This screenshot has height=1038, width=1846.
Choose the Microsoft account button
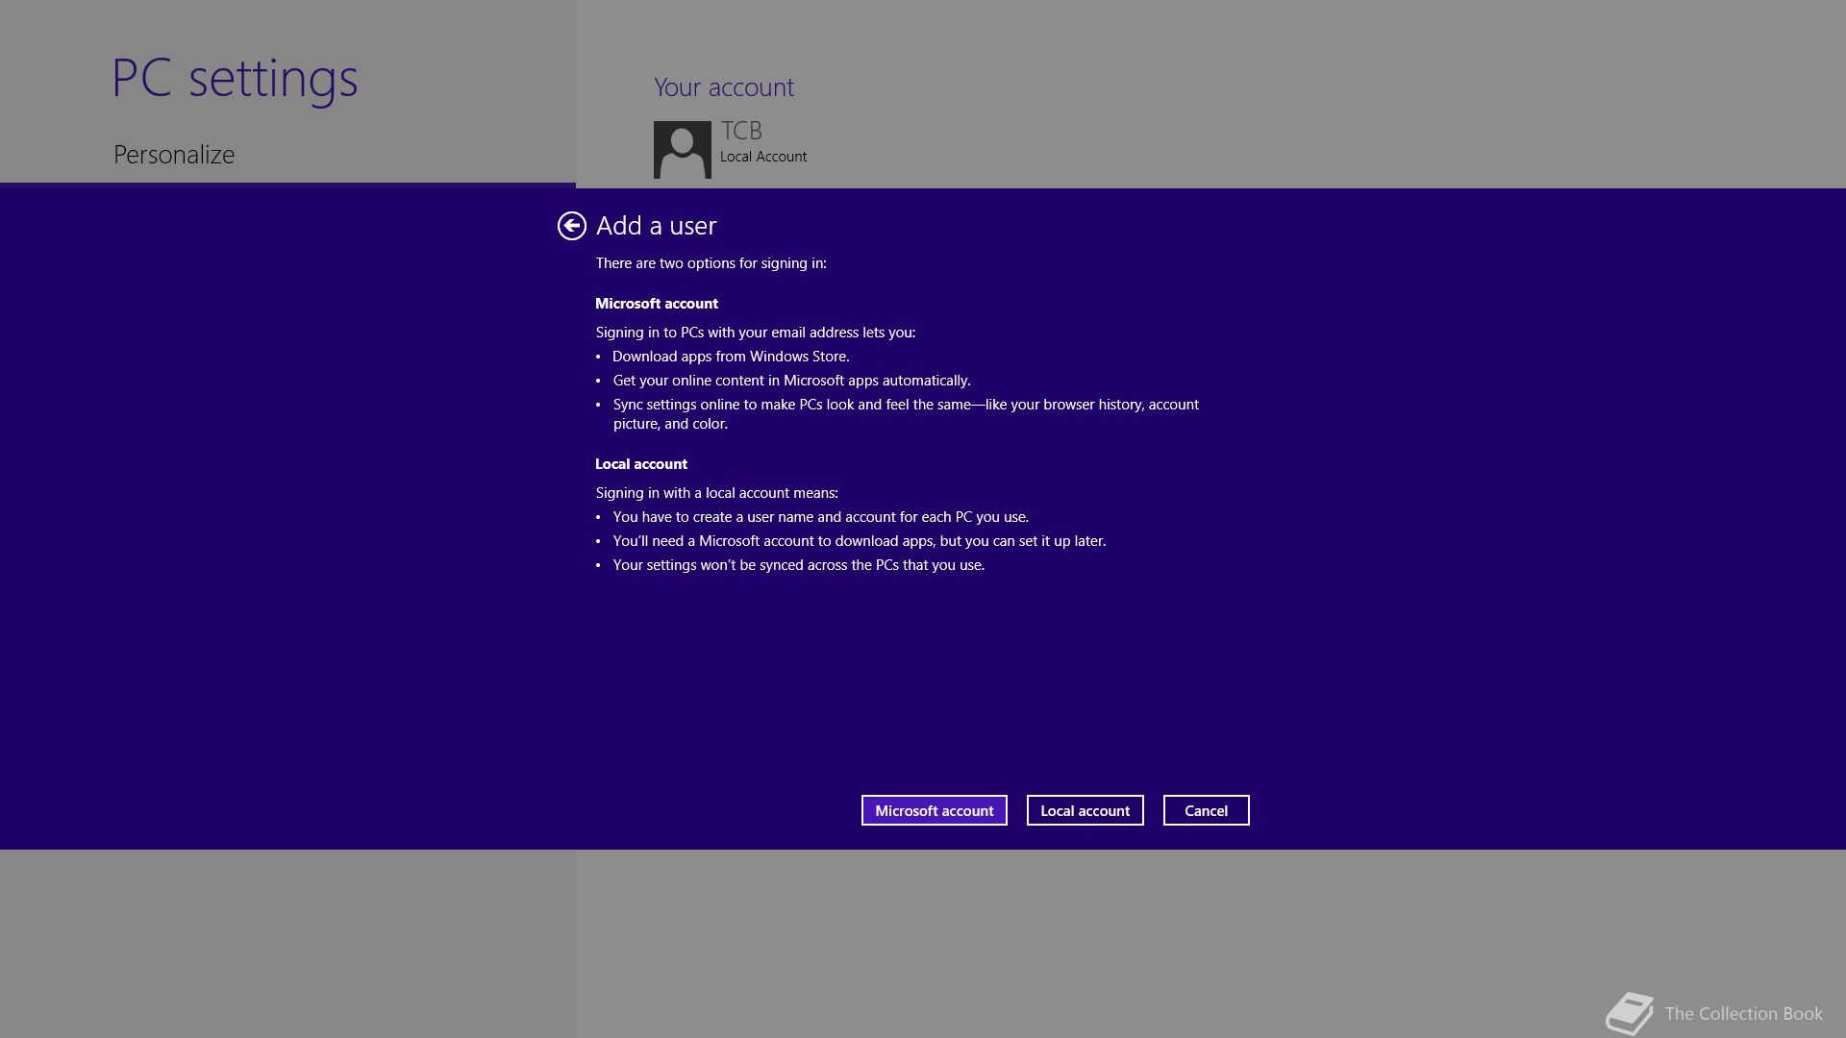coord(935,810)
